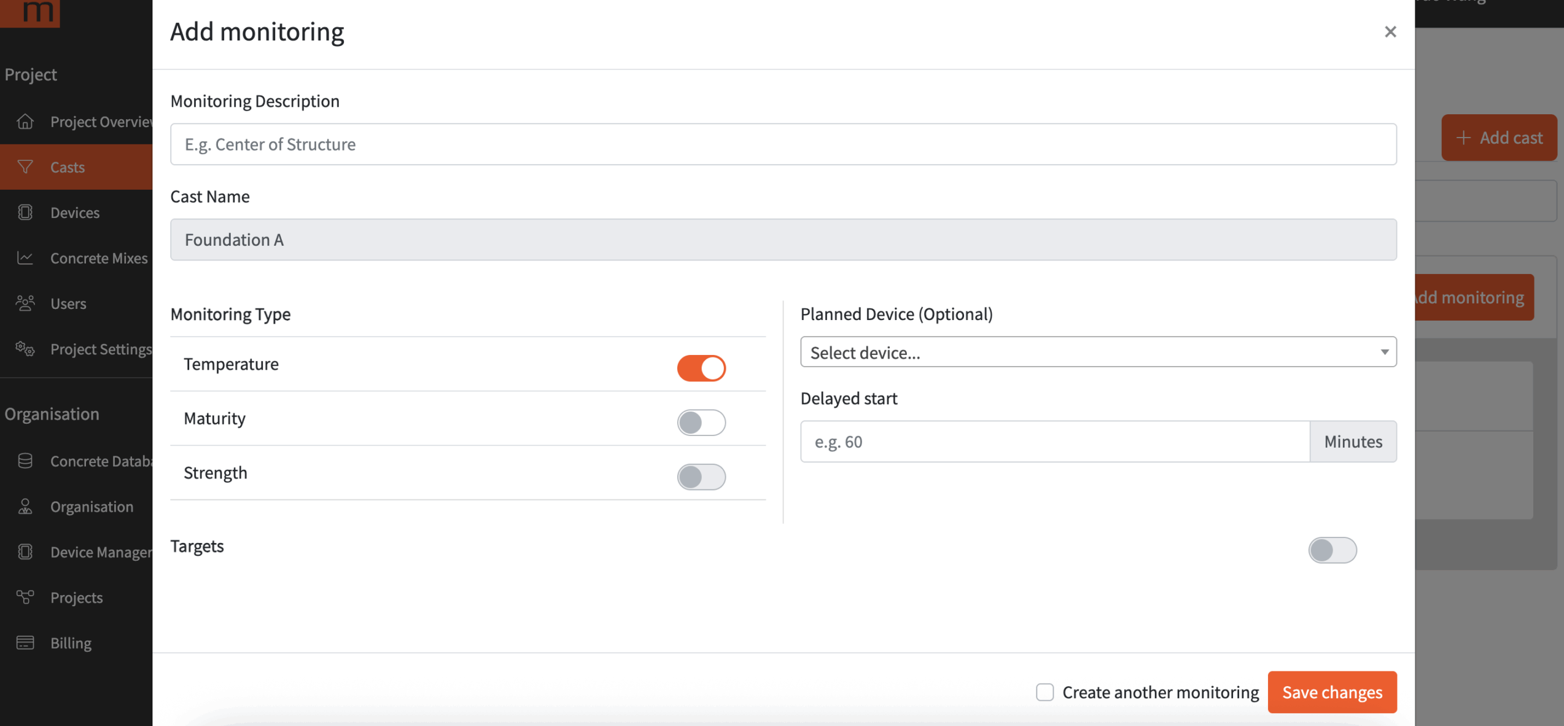Image resolution: width=1564 pixels, height=726 pixels.
Task: Click the gears icon for Project Settings
Action: point(25,349)
